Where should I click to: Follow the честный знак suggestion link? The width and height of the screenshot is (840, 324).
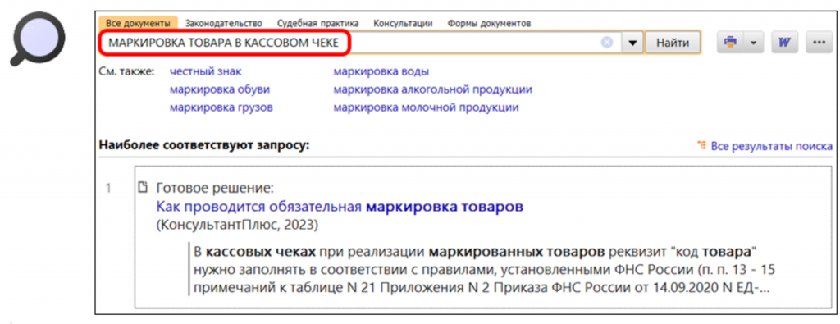[x=206, y=71]
